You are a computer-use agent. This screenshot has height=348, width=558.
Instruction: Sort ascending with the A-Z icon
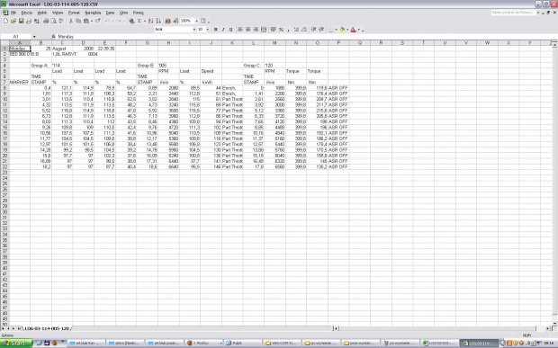click(151, 21)
